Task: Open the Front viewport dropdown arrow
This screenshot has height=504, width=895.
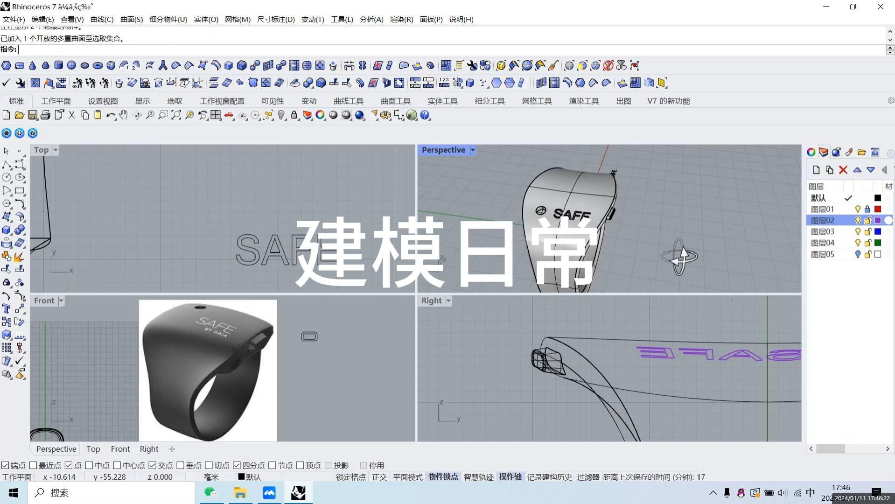Action: pyautogui.click(x=61, y=301)
